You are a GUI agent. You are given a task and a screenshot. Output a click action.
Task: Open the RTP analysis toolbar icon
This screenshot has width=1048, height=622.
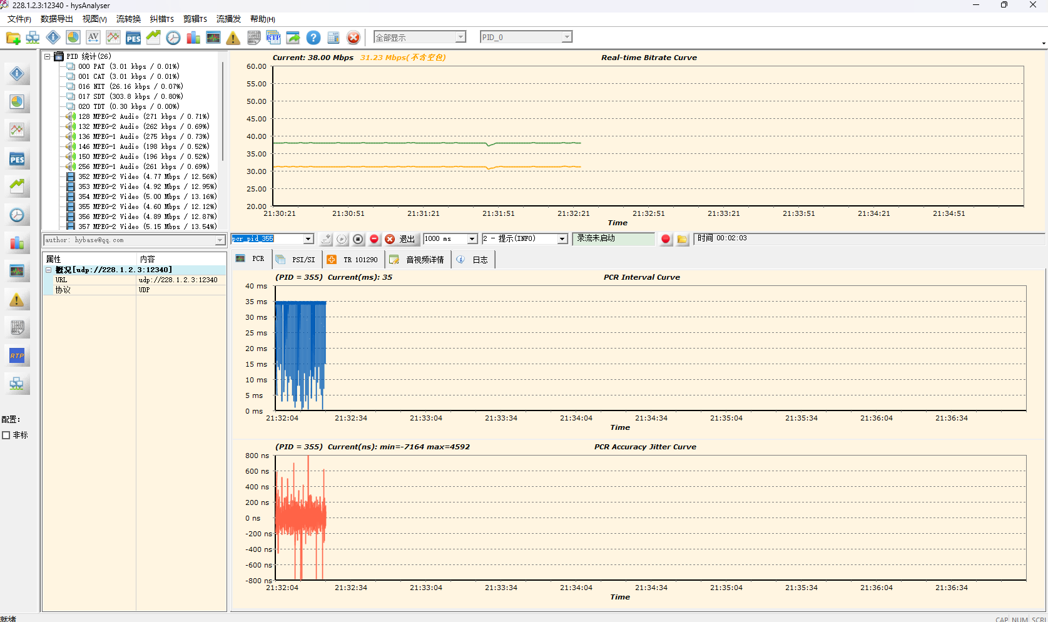point(273,38)
